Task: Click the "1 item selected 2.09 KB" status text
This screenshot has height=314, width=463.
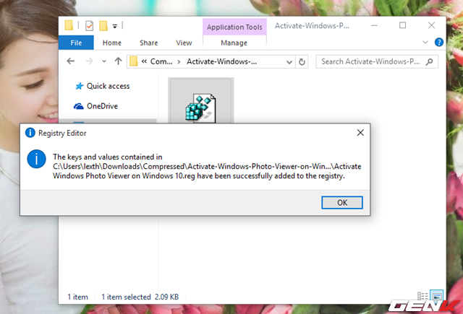Action: coord(140,297)
